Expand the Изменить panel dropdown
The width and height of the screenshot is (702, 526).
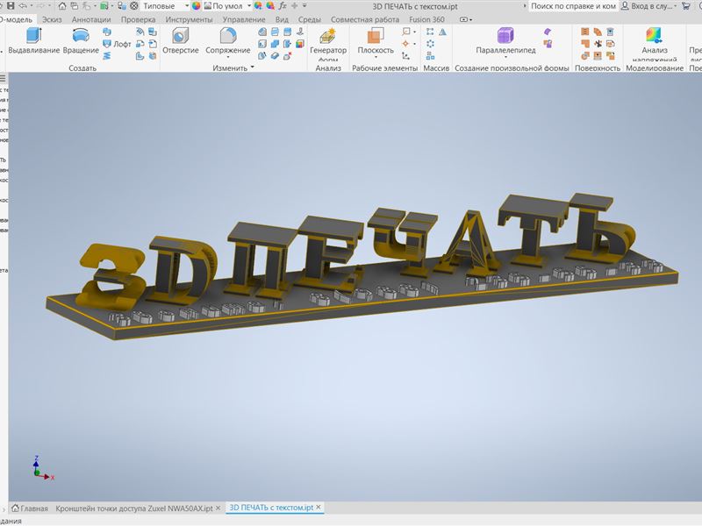pos(252,68)
